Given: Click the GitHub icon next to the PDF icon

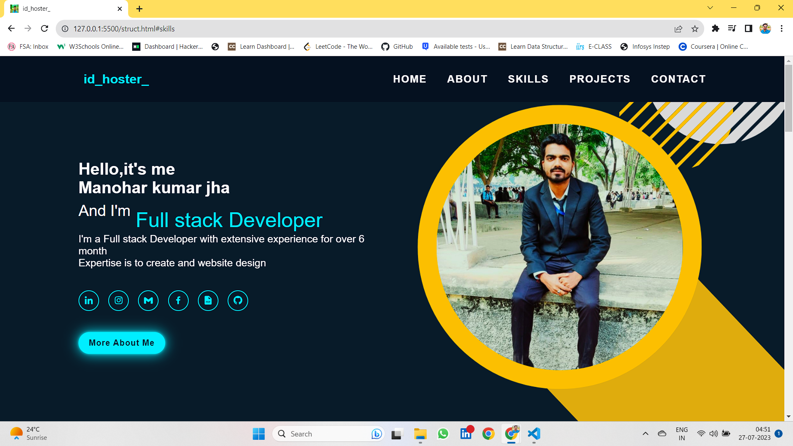Looking at the screenshot, I should click(x=237, y=300).
